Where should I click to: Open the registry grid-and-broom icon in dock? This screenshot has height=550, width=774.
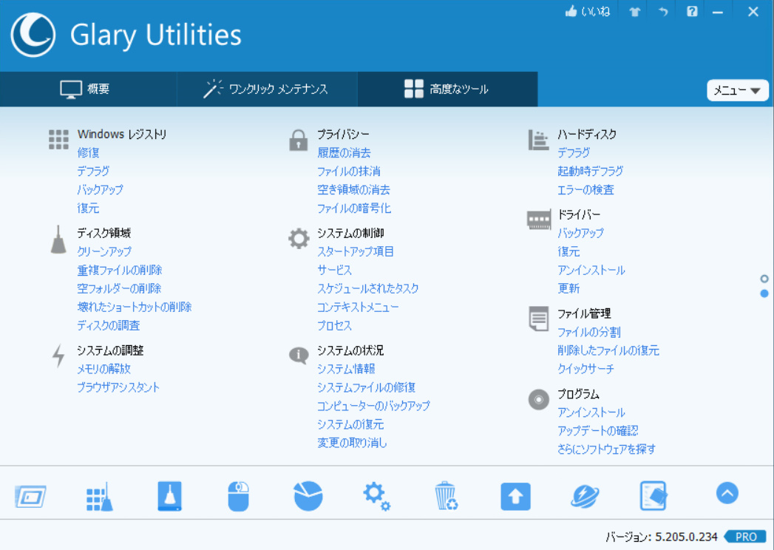click(x=100, y=497)
